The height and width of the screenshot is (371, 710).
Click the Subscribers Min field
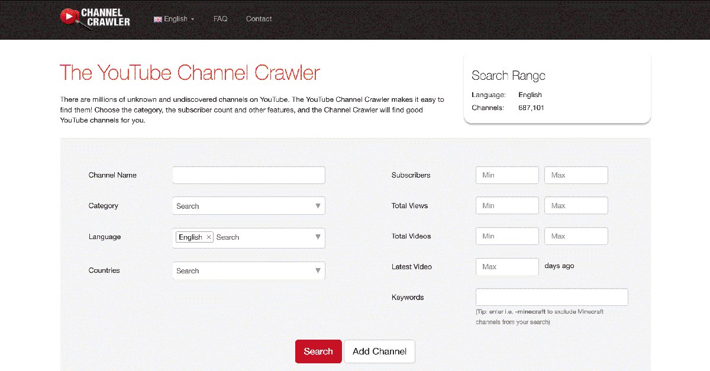point(507,175)
